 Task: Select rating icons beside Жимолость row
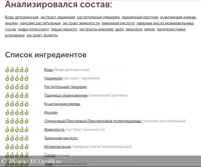(x=17, y=130)
